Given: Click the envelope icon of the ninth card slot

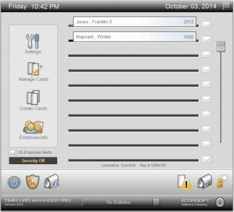Looking at the screenshot, I should click(207, 144).
